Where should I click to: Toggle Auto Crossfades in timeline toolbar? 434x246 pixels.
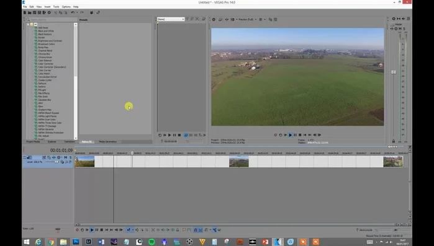pos(201,230)
